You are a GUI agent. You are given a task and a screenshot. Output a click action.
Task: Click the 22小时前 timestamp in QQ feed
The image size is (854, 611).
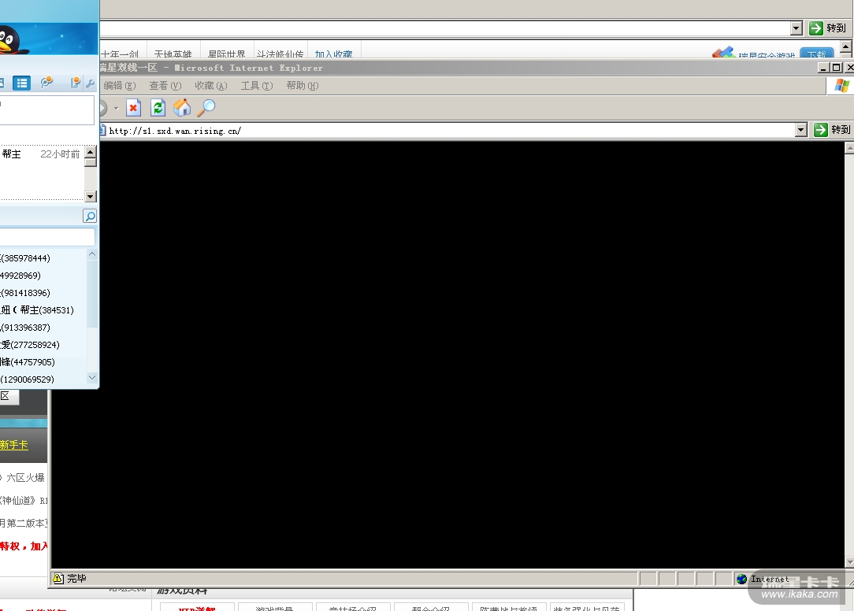60,154
